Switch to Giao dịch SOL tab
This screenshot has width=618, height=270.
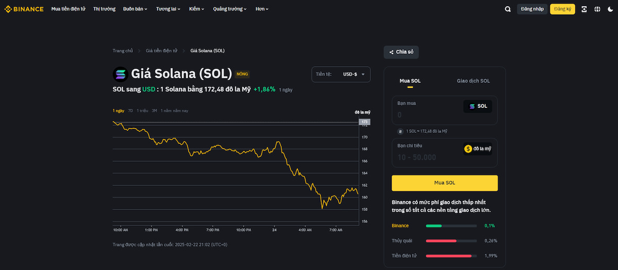[x=473, y=81]
